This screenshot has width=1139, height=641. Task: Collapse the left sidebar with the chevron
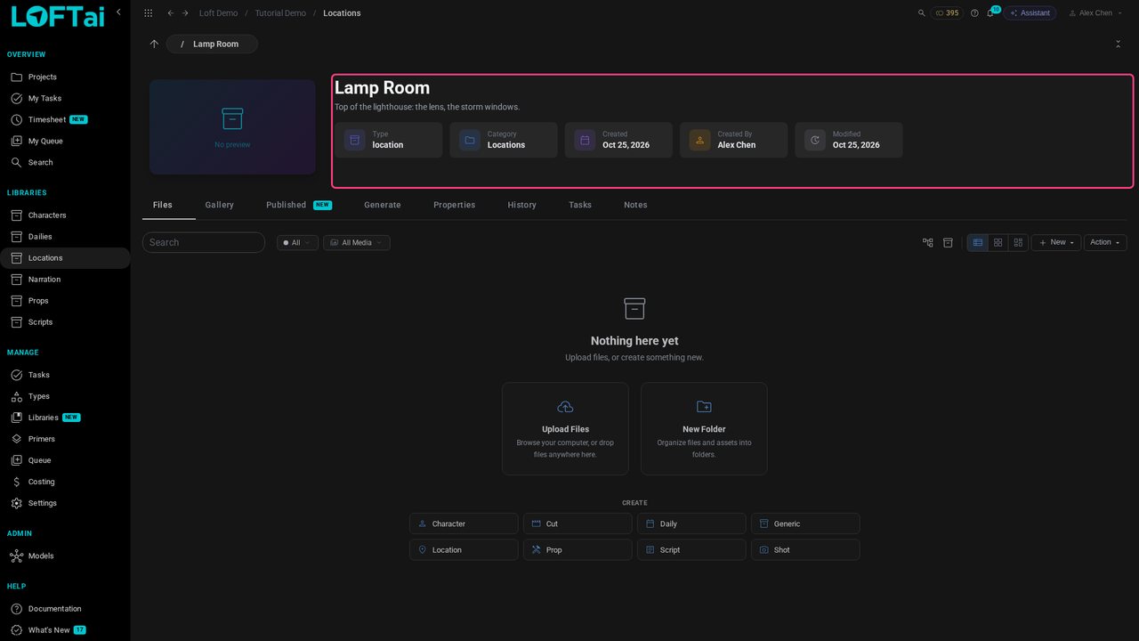coord(118,12)
